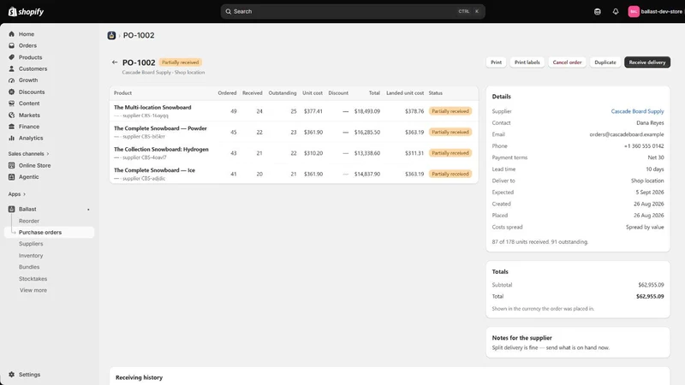
Task: Open Stocktakes in Ballast menu
Action: (33, 279)
